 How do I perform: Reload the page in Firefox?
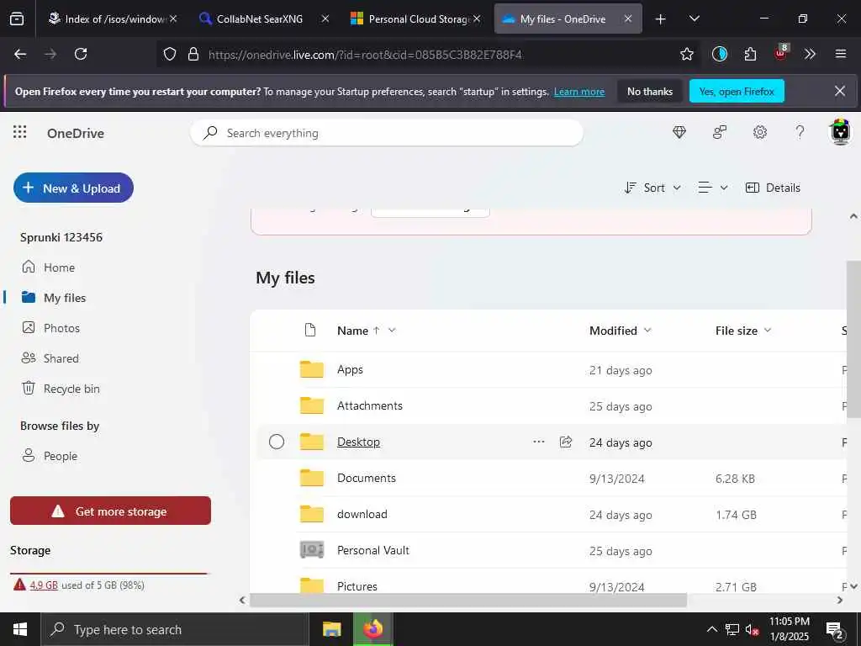pyautogui.click(x=81, y=54)
